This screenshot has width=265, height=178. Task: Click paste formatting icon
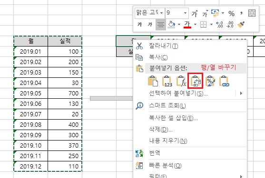210,81
